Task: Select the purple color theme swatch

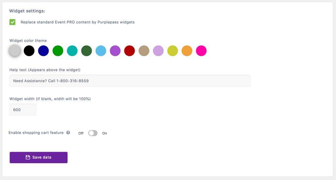Action: [115, 51]
